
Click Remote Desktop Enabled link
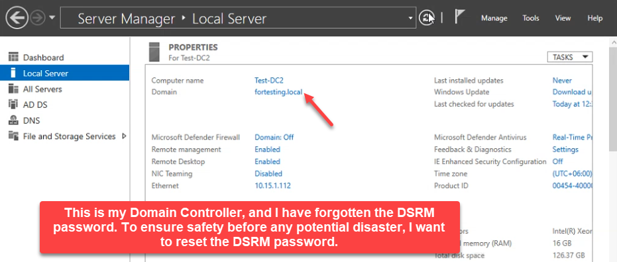tap(267, 161)
